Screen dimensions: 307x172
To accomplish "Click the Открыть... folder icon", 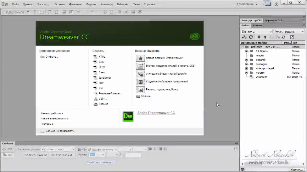I will tap(42, 57).
